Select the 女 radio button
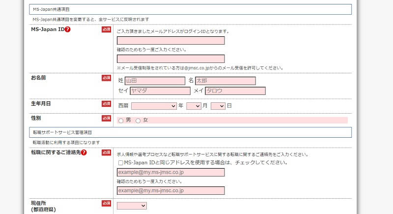The height and width of the screenshot is (214, 393). pyautogui.click(x=138, y=121)
